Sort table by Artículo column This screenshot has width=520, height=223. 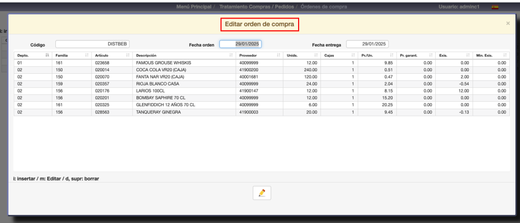coord(112,55)
